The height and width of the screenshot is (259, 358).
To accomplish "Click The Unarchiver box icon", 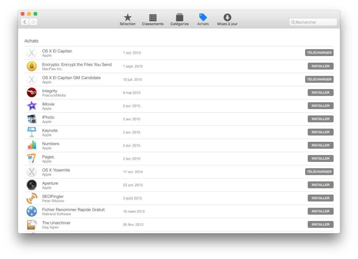I will click(32, 224).
